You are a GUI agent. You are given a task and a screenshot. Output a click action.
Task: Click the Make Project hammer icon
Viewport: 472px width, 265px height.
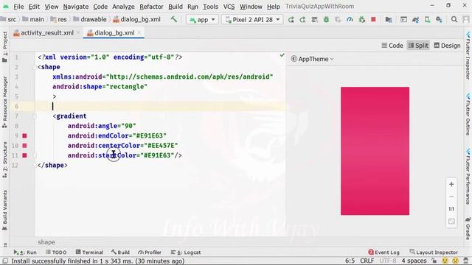click(174, 20)
